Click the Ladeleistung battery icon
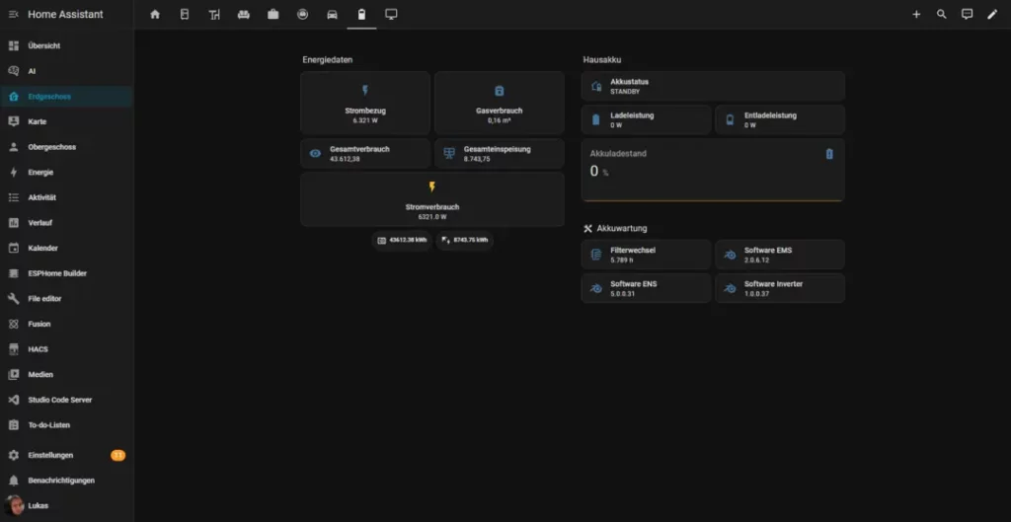The height and width of the screenshot is (522, 1011). click(x=595, y=119)
